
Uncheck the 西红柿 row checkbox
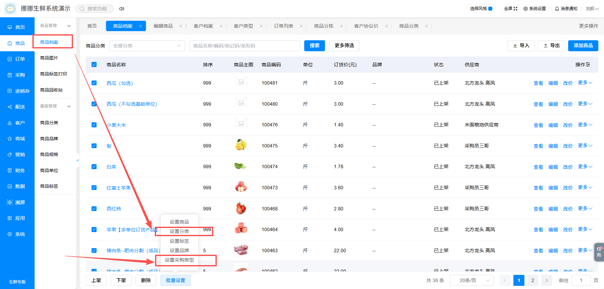[94, 209]
